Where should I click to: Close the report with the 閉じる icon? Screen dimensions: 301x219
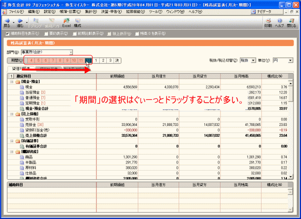pos(292,22)
